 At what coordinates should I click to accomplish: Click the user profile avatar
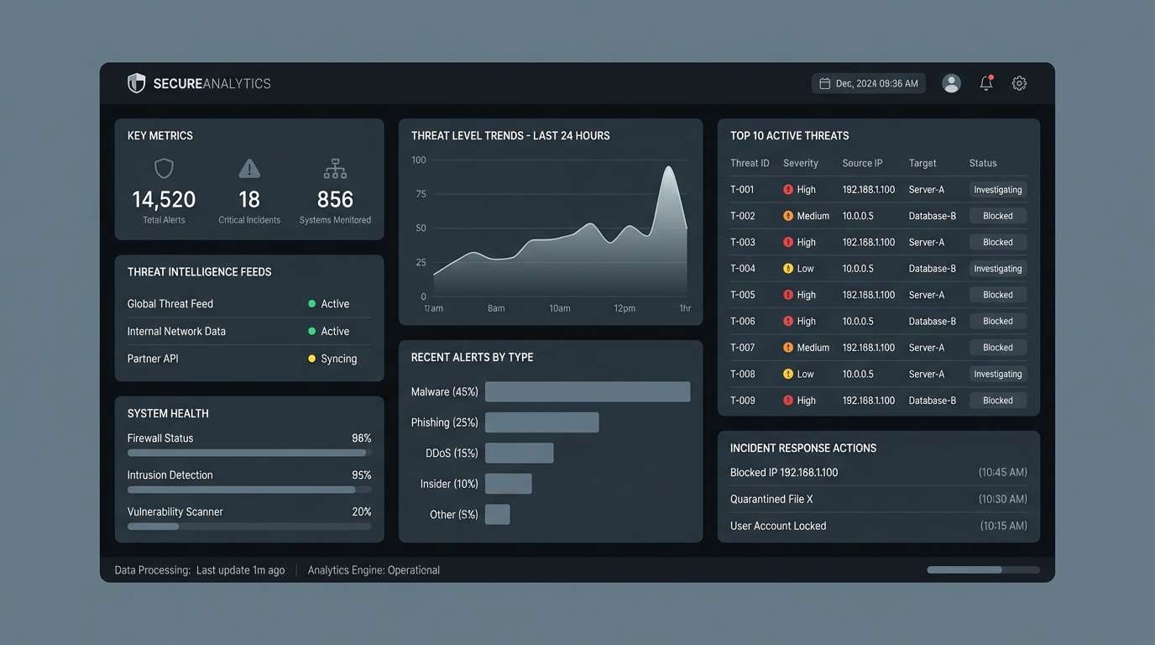tap(951, 82)
